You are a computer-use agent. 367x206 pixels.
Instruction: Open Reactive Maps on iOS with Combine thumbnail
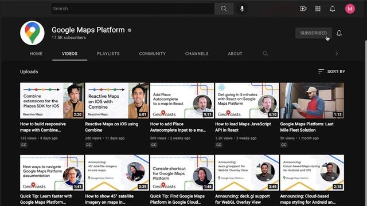click(x=117, y=101)
